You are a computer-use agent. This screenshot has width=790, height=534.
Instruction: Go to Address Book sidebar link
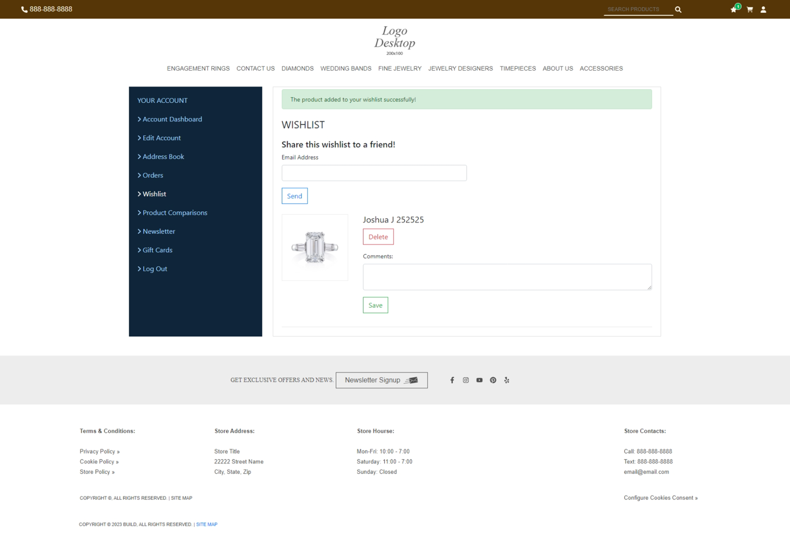point(163,157)
